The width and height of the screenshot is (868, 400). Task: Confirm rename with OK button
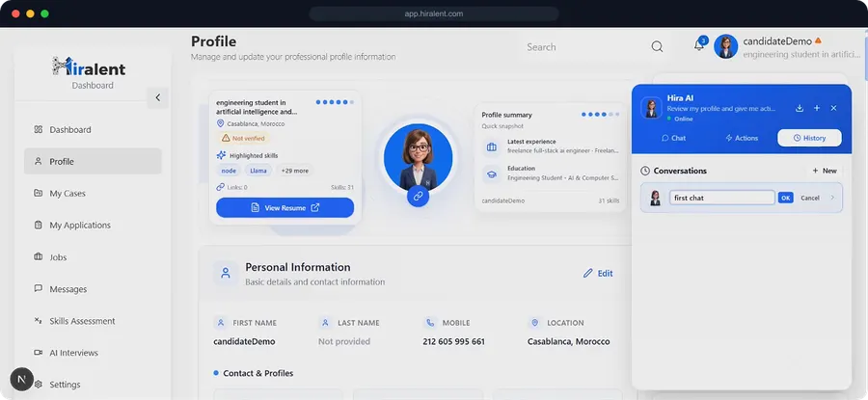(785, 198)
